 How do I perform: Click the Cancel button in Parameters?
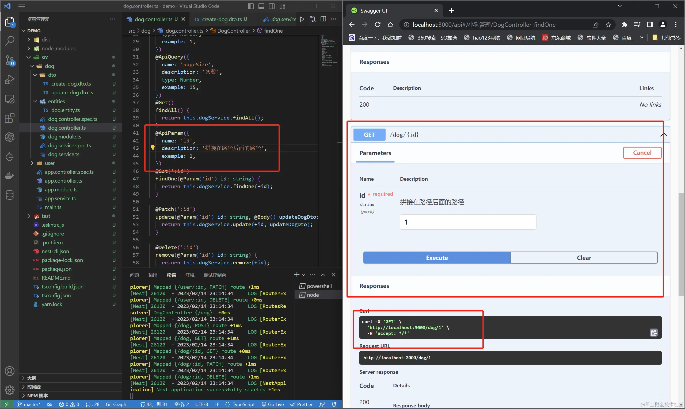click(642, 153)
